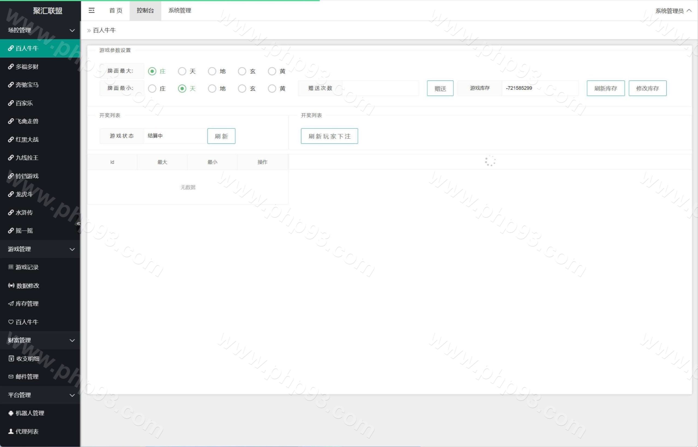Choose 黄 radio in 牌面最大 row
The height and width of the screenshot is (447, 698).
click(x=272, y=71)
